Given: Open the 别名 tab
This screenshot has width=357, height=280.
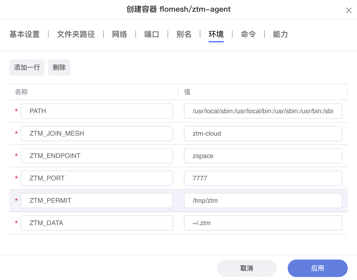Looking at the screenshot, I should [184, 35].
